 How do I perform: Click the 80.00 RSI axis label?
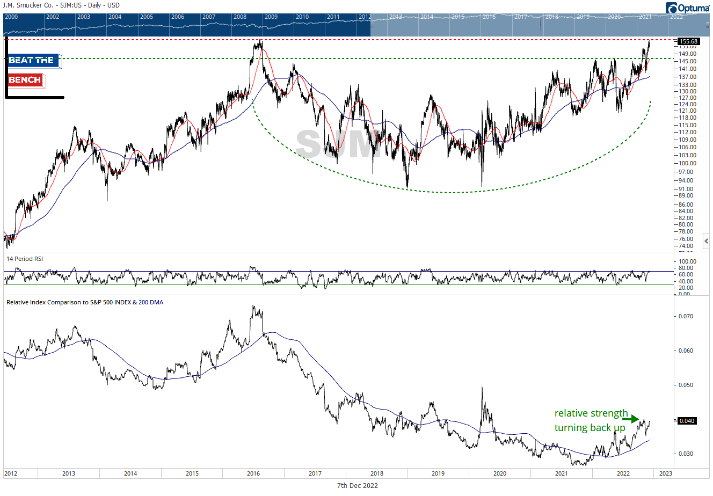(687, 268)
